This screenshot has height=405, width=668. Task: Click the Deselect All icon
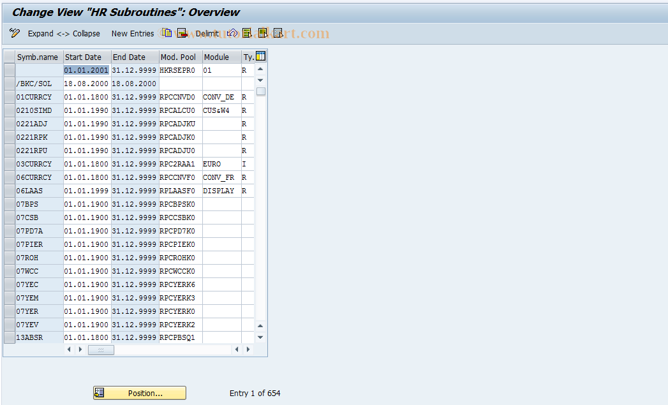(278, 33)
